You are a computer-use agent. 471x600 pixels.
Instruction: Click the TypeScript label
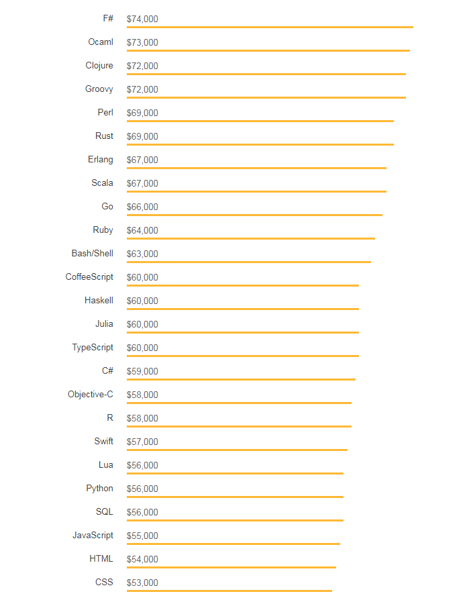93,348
